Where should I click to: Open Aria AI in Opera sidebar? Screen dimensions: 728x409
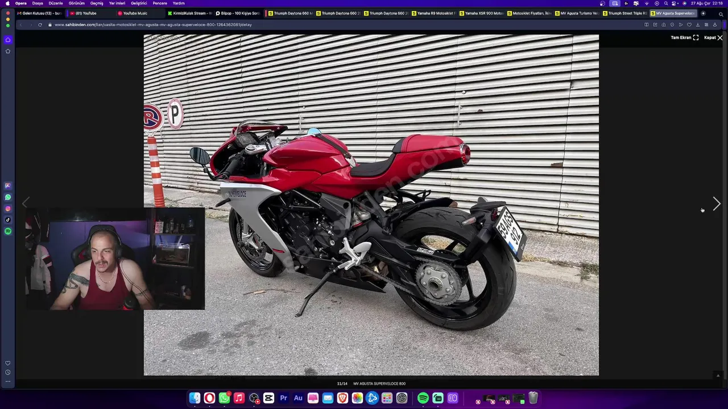click(8, 186)
